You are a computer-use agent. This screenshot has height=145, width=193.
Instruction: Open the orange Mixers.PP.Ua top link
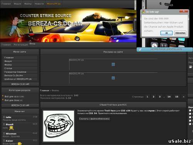54,4
